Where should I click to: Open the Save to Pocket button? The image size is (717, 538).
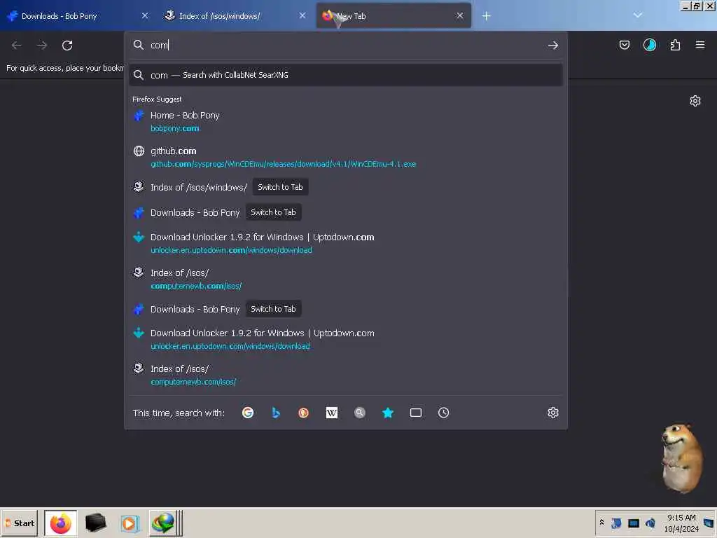tap(624, 45)
